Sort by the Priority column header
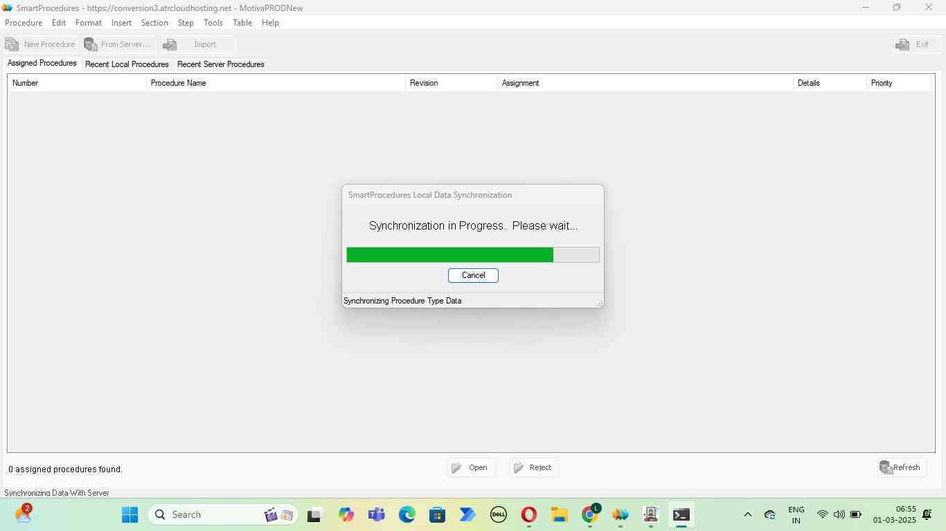 coord(899,83)
